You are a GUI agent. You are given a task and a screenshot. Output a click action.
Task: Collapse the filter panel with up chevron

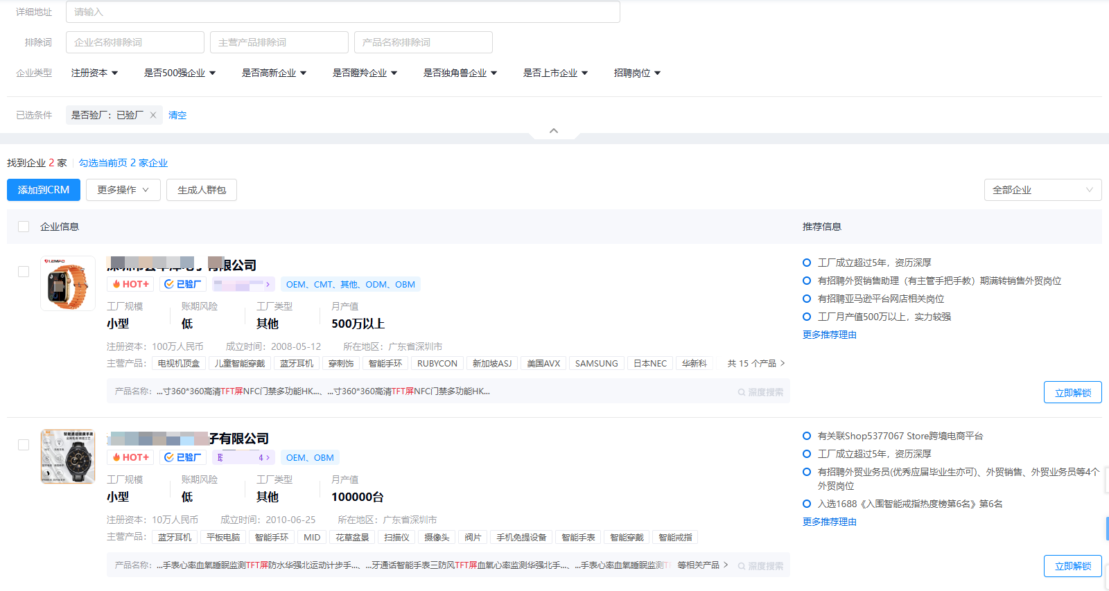[554, 131]
